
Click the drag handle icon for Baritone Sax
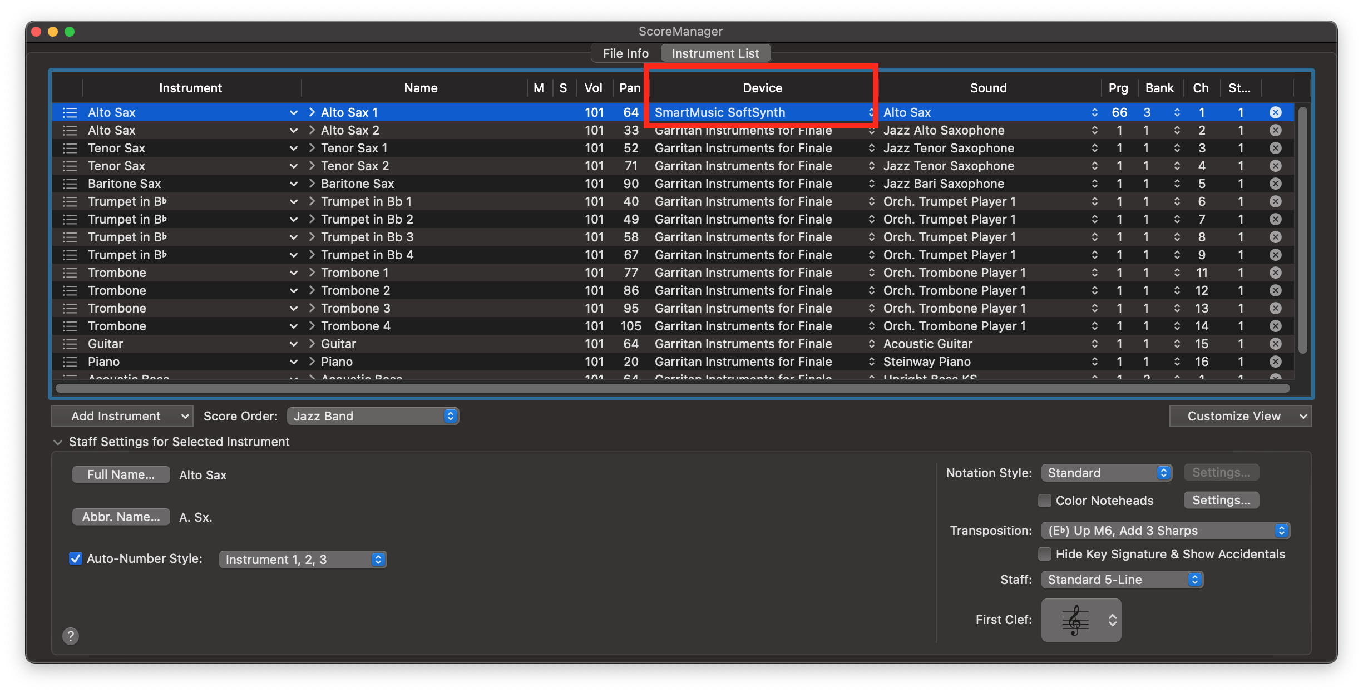coord(70,184)
